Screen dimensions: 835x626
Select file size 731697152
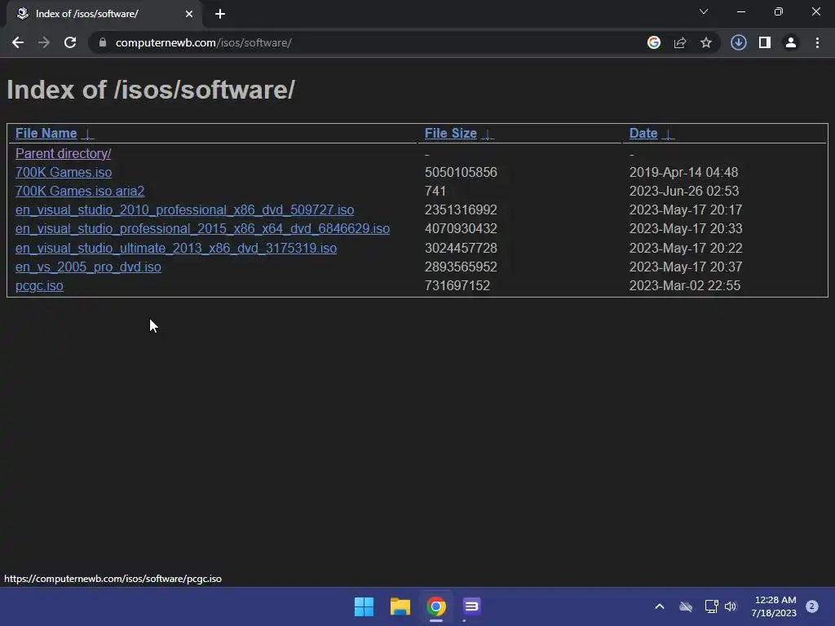(457, 286)
